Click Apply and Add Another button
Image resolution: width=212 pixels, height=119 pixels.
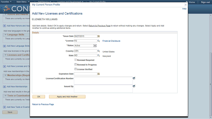67,97
